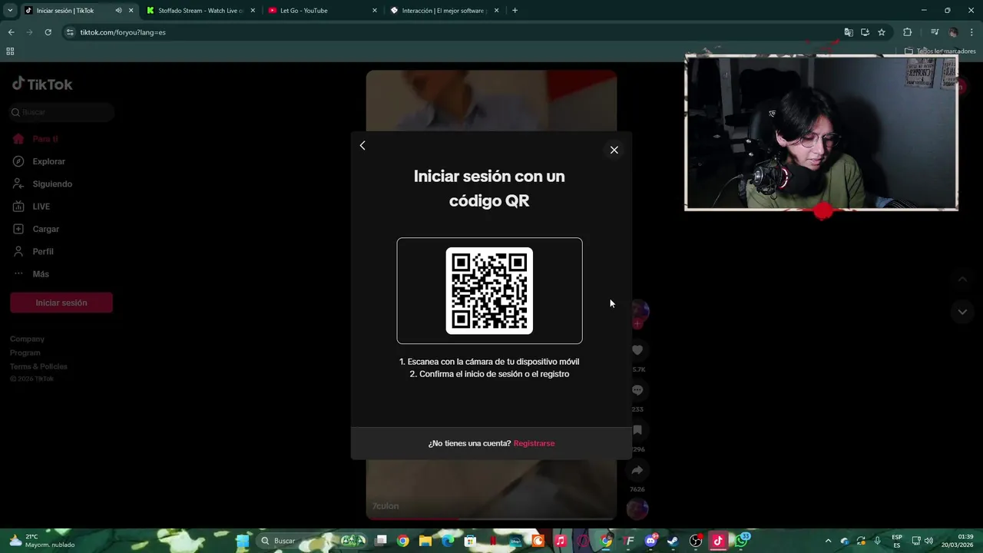
Task: Open the Chrome profile avatar
Action: click(954, 32)
